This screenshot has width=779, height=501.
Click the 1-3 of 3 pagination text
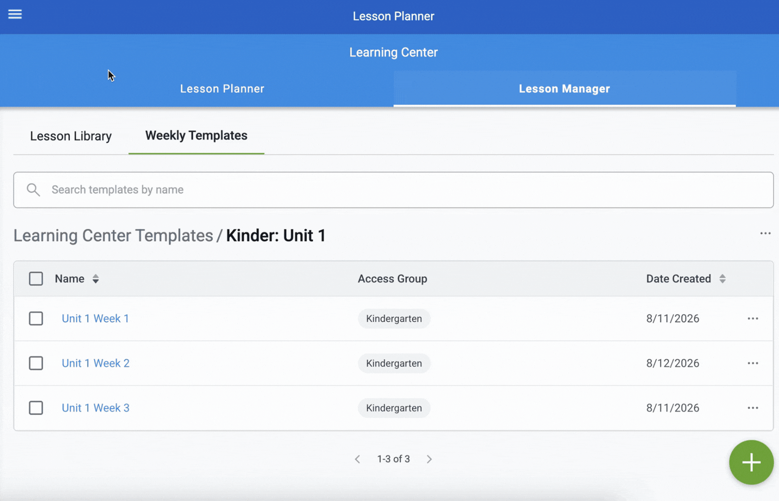coord(393,459)
